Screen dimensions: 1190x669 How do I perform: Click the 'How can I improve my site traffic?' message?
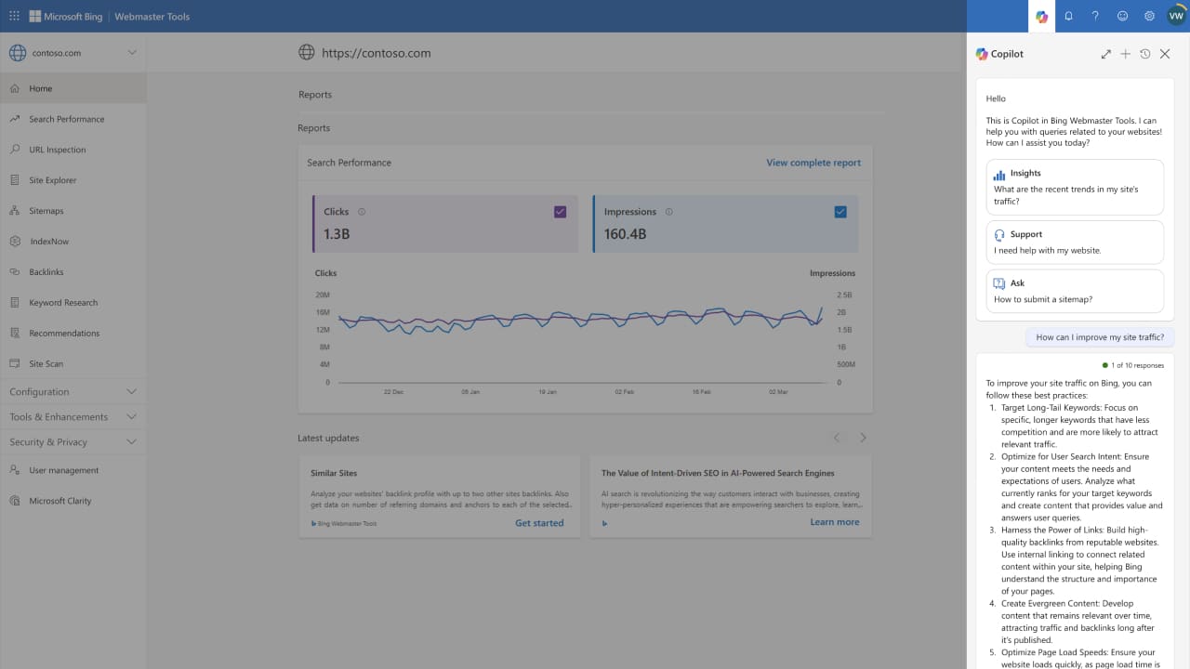pos(1100,337)
